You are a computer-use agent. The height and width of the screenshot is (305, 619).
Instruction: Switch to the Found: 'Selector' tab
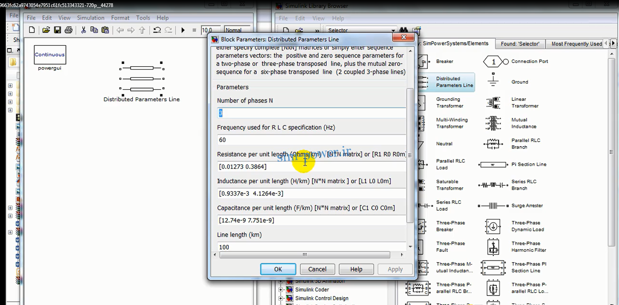[520, 44]
